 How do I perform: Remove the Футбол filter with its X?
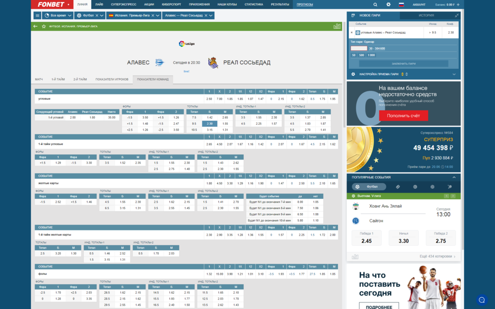coord(97,15)
